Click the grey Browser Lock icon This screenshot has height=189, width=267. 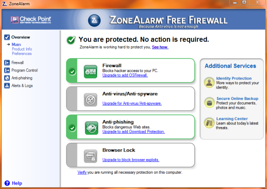coord(91,156)
